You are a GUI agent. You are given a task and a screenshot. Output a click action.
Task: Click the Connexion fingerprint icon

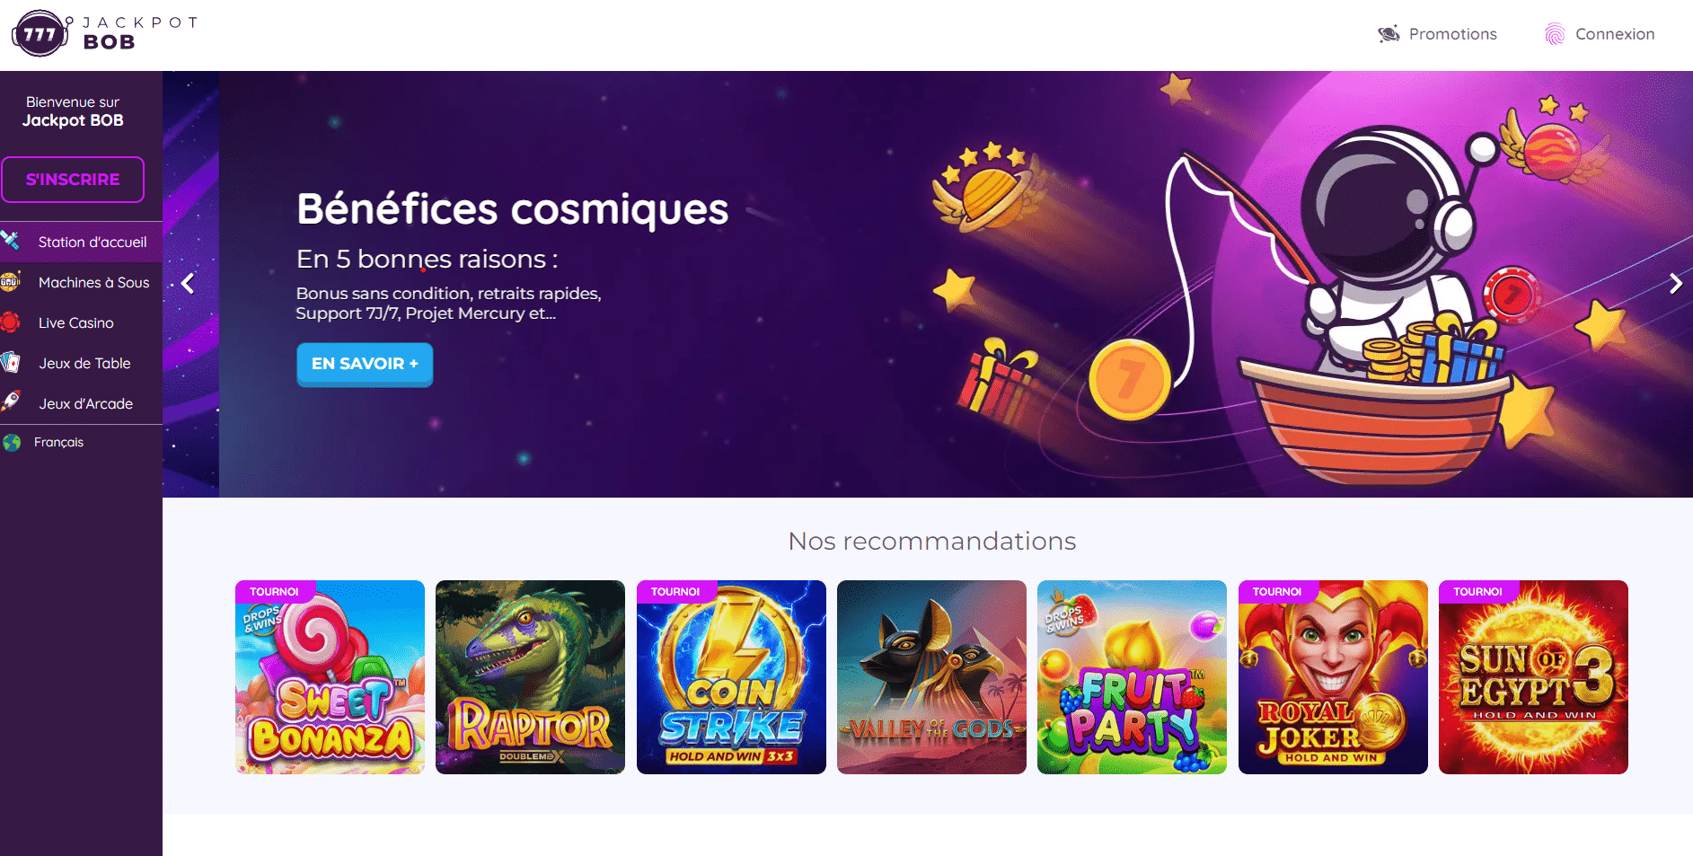tap(1555, 34)
